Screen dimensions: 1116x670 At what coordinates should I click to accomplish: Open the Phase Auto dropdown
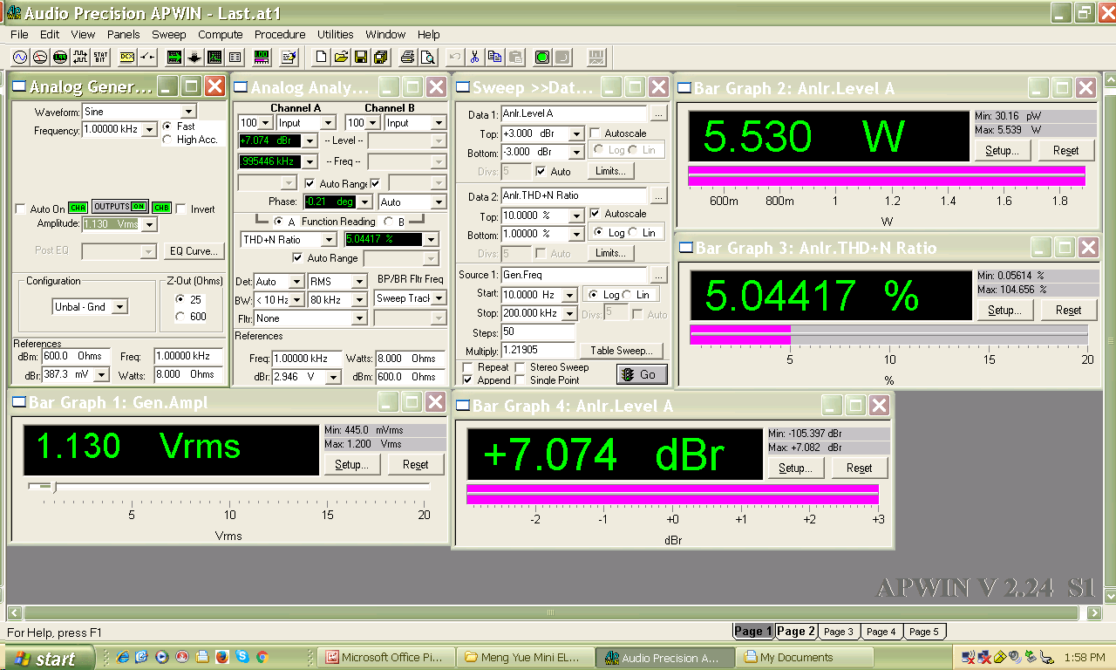(x=439, y=202)
